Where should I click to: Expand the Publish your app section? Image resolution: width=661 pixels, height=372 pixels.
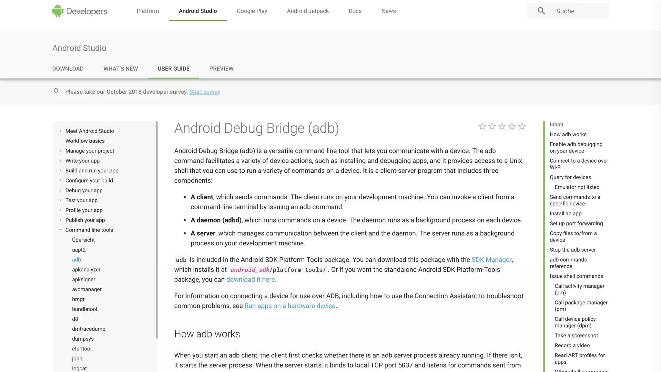point(60,220)
